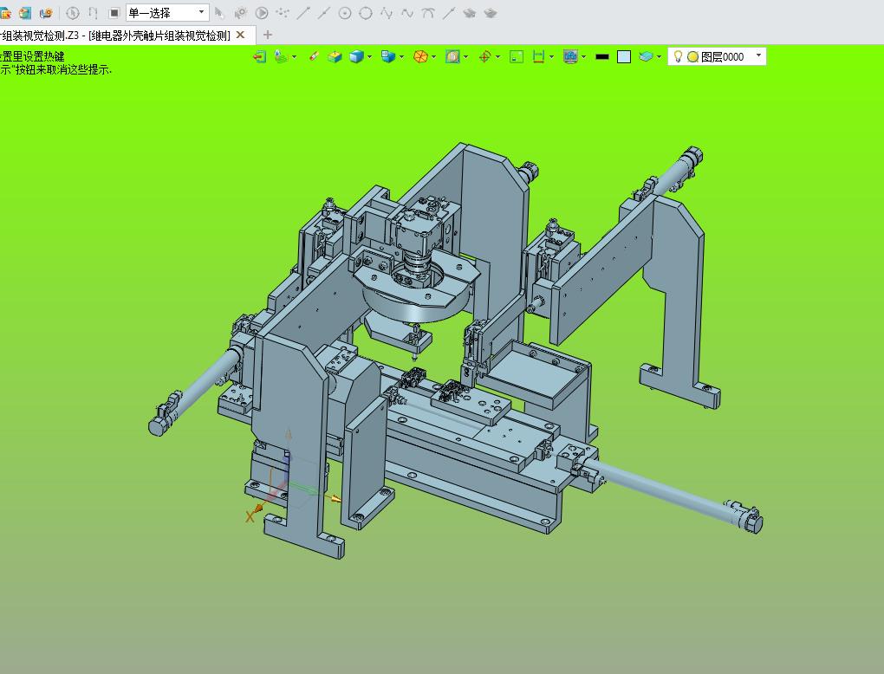Screen dimensions: 884x674
Task: Click the light blue face color swatch
Action: 623,56
